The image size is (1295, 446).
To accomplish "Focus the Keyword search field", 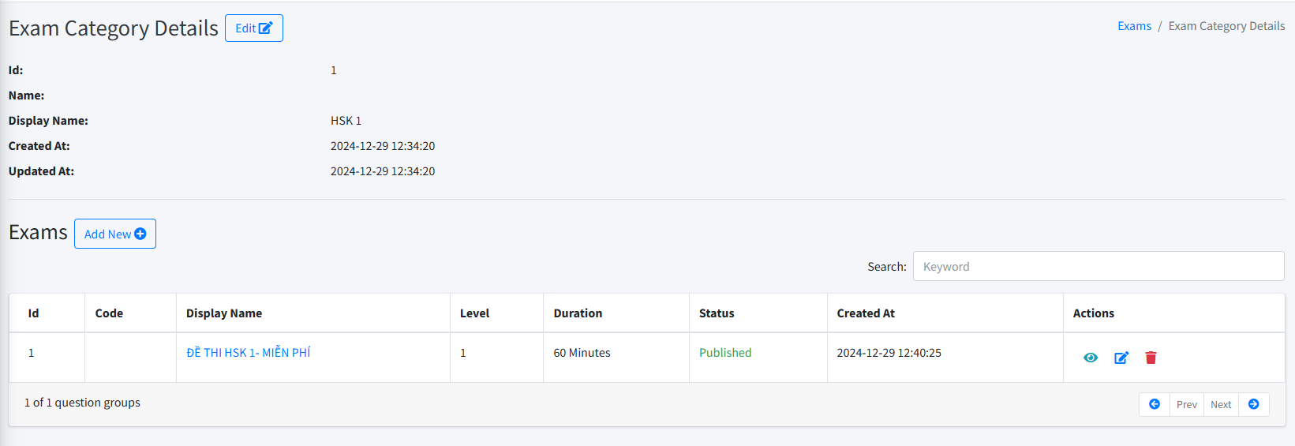I will 1098,267.
